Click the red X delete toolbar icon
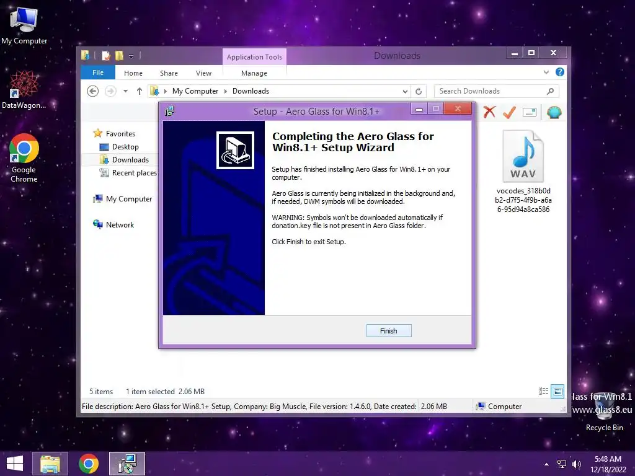The image size is (635, 476). 490,112
